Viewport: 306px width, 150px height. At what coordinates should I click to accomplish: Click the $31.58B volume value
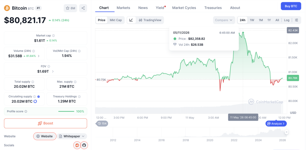pos(15,56)
